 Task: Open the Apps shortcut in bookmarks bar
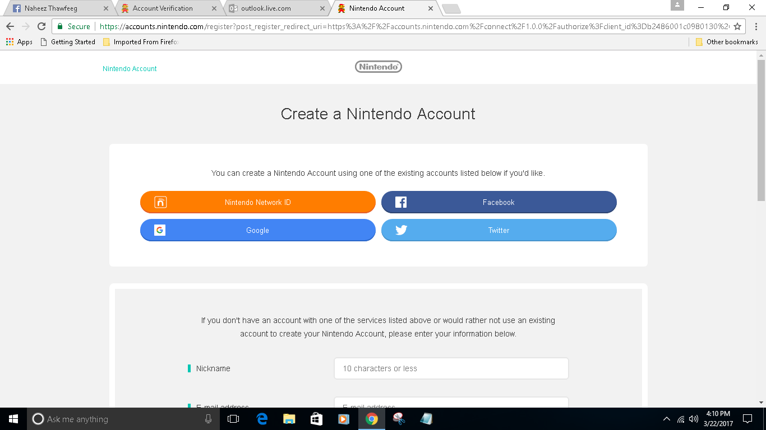pyautogui.click(x=19, y=42)
